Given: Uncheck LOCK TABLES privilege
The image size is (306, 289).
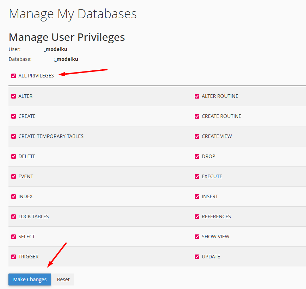Looking at the screenshot, I should [x=13, y=216].
